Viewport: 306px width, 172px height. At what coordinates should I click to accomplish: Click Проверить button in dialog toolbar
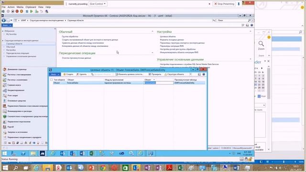coord(155,75)
